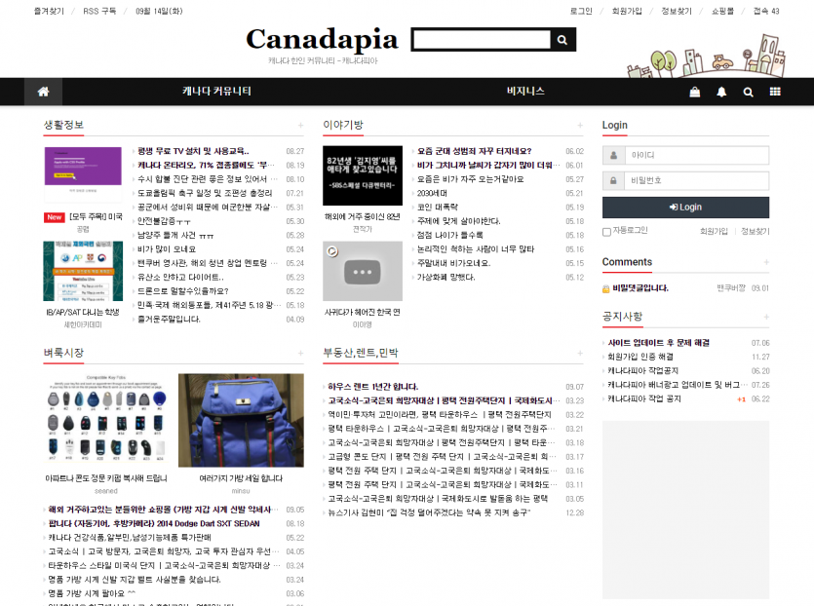Viewport: 814px width, 606px height.
Task: Expand 벼룩시장 section with plus icon
Action: click(300, 353)
